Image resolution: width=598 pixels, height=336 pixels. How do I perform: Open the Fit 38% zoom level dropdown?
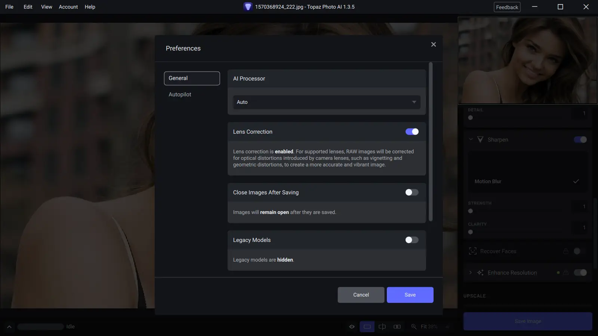click(435, 327)
